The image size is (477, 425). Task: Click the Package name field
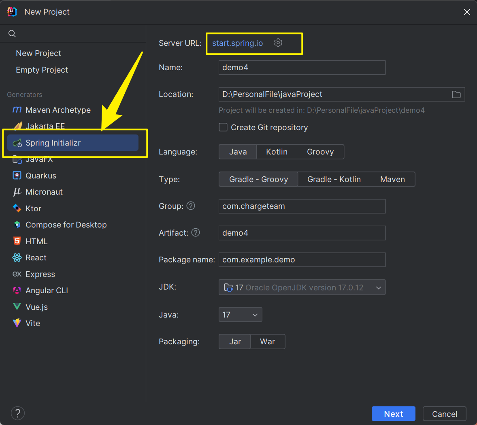tap(302, 260)
